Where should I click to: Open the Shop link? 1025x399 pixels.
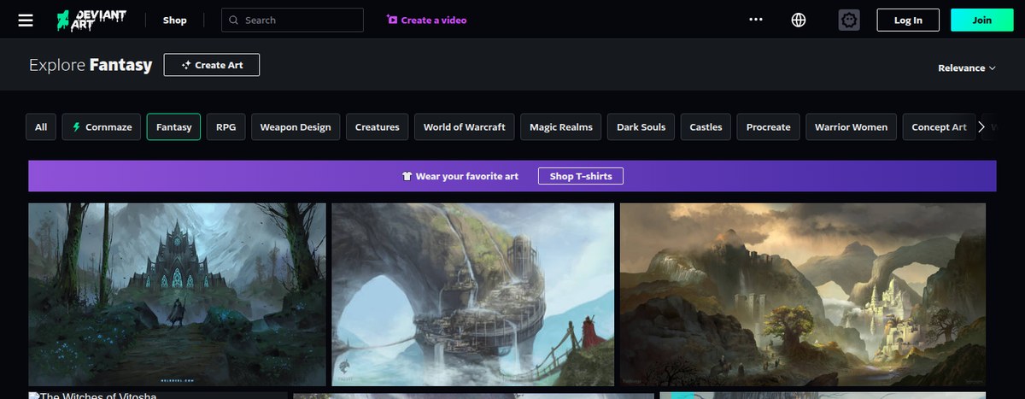pyautogui.click(x=175, y=20)
